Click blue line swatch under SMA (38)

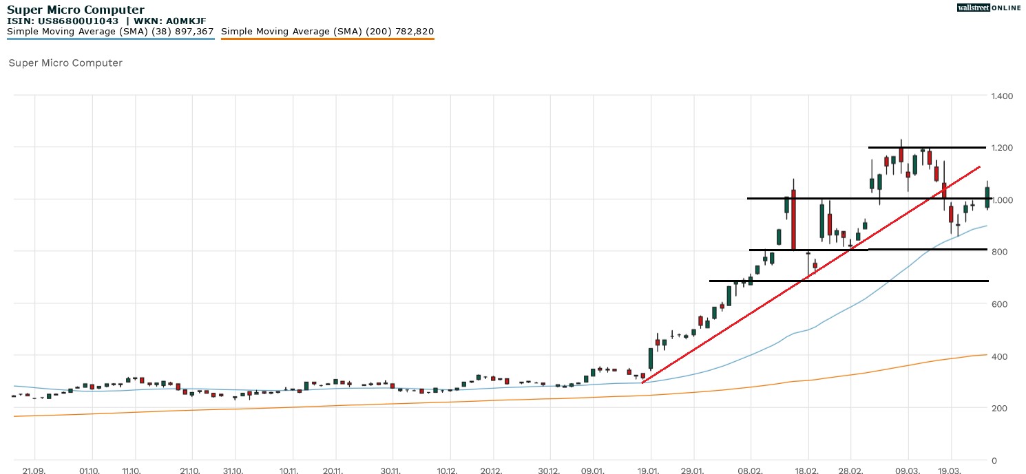click(110, 39)
